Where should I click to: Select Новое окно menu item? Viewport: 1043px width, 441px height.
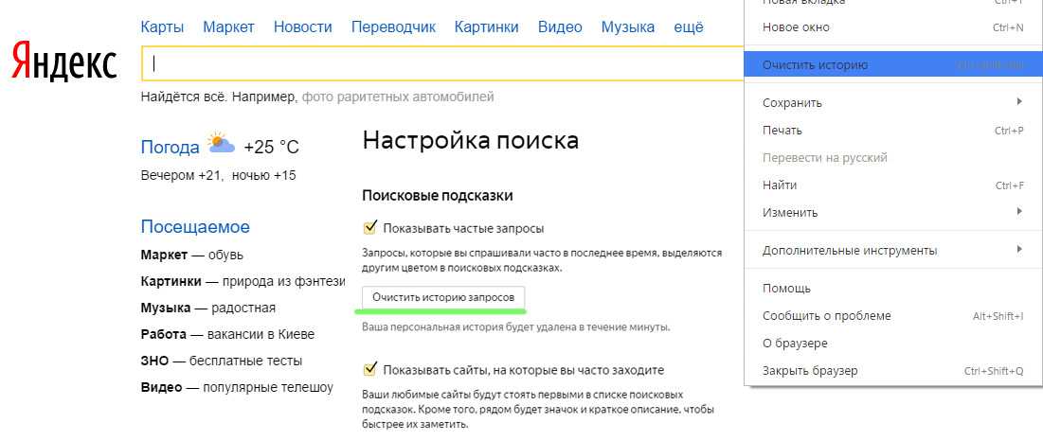pyautogui.click(x=893, y=27)
